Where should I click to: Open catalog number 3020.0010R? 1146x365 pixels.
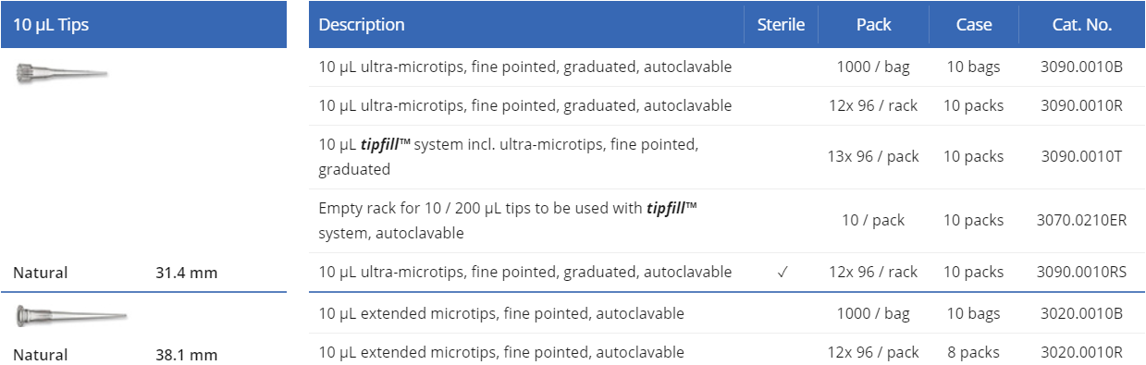(1081, 352)
